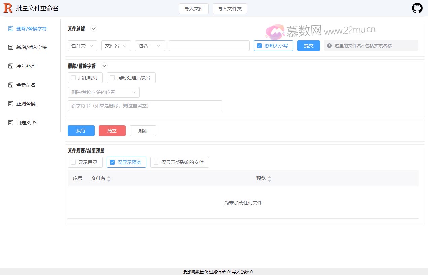
Task: Click the icon beside 新增/插入字符
Action: pos(10,47)
